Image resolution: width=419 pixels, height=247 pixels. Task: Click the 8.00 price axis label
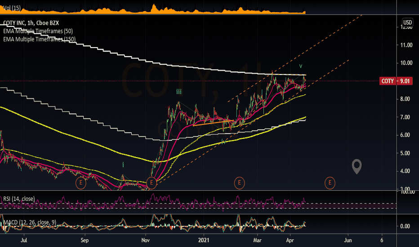pos(405,99)
